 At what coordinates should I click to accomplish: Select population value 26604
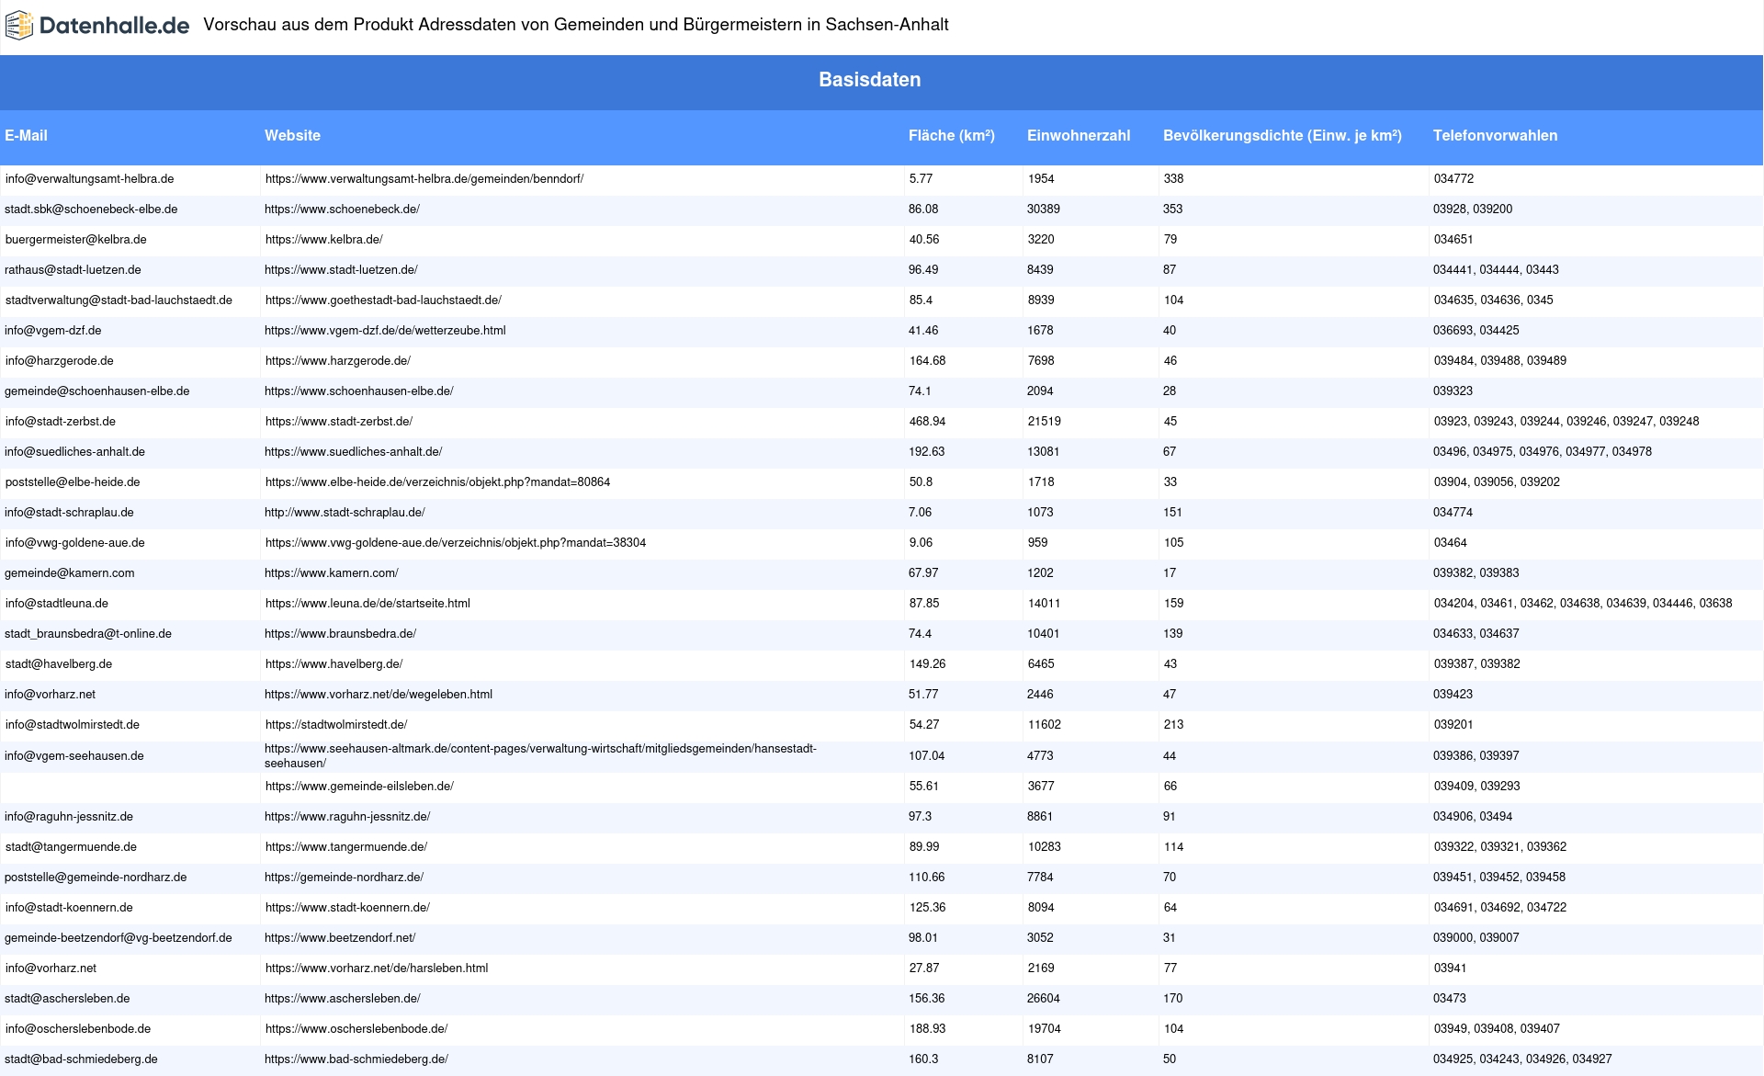point(1044,999)
